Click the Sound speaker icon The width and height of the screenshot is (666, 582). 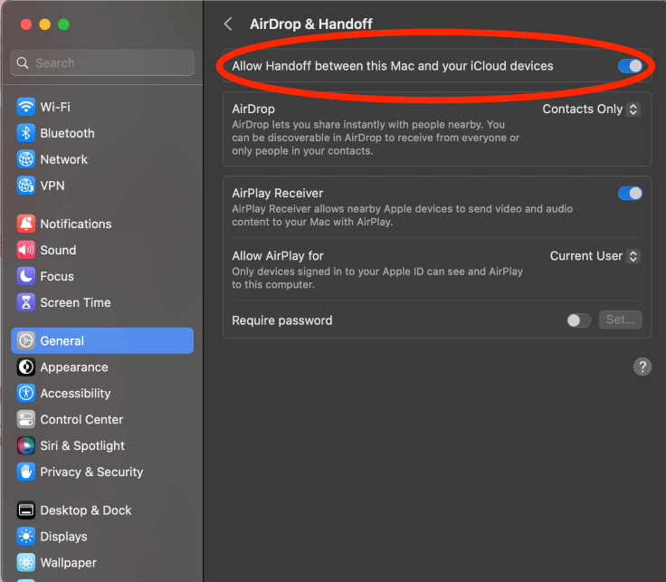pyautogui.click(x=25, y=250)
